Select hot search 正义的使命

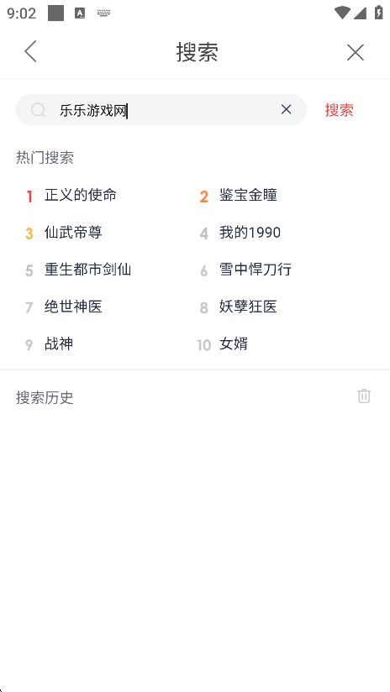(x=81, y=195)
